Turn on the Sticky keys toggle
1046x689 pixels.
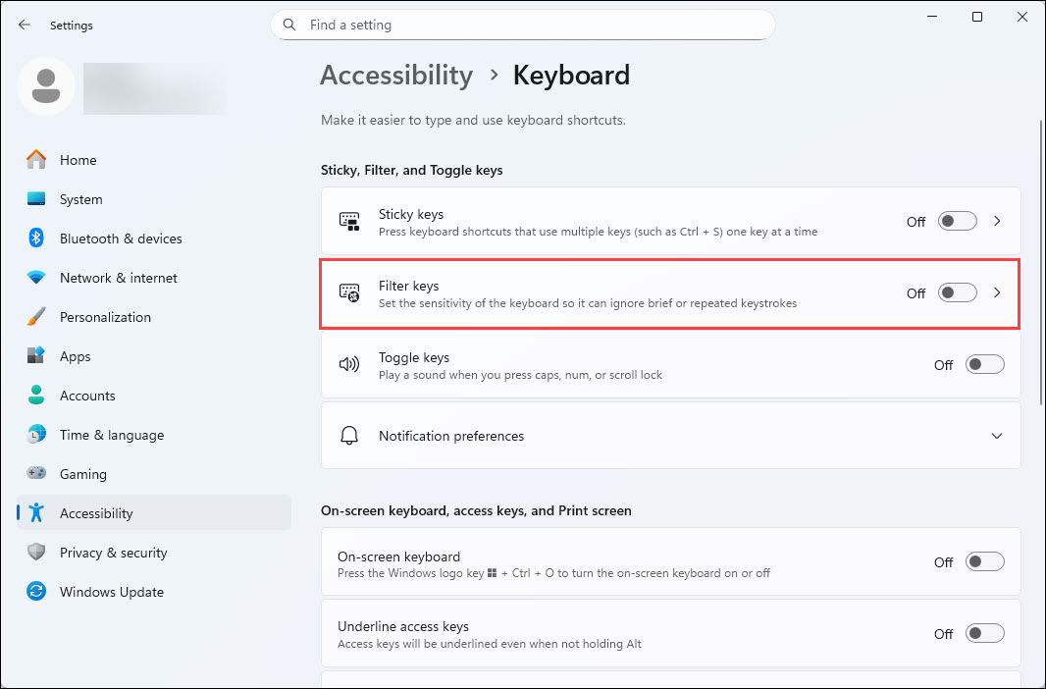[957, 222]
